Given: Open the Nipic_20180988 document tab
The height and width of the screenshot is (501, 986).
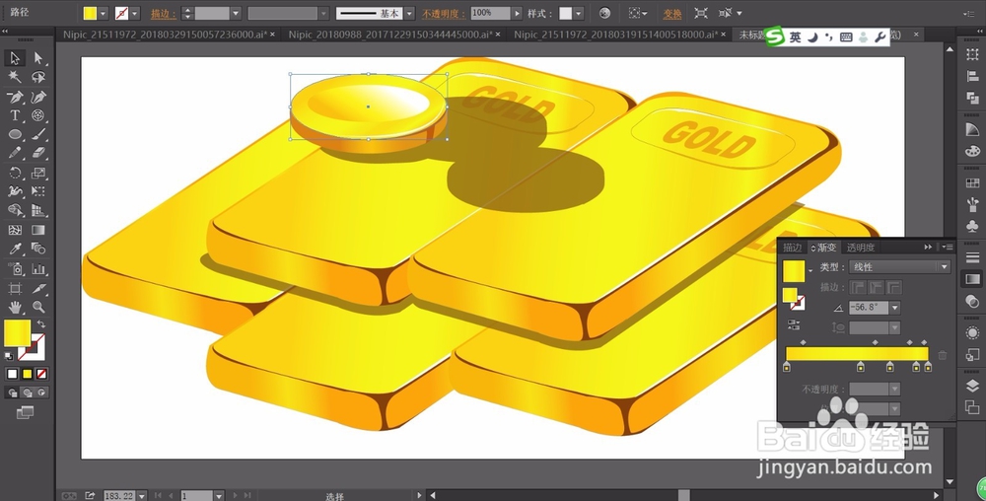Looking at the screenshot, I should coord(393,35).
